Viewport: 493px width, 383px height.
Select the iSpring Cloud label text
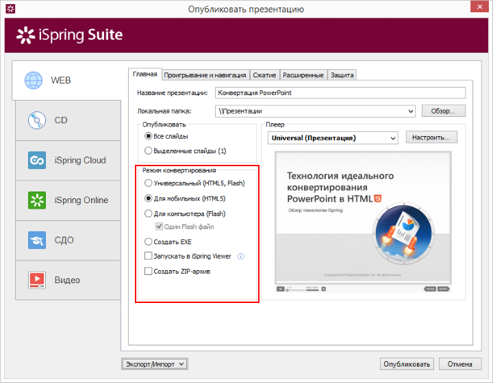point(80,160)
